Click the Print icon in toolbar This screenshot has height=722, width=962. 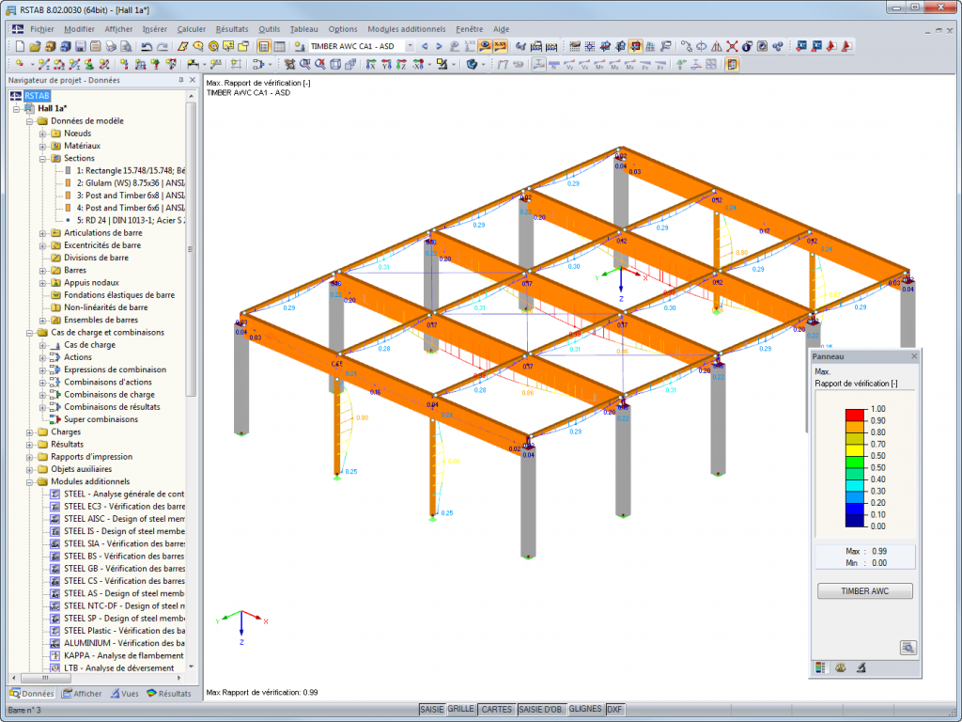pos(111,46)
